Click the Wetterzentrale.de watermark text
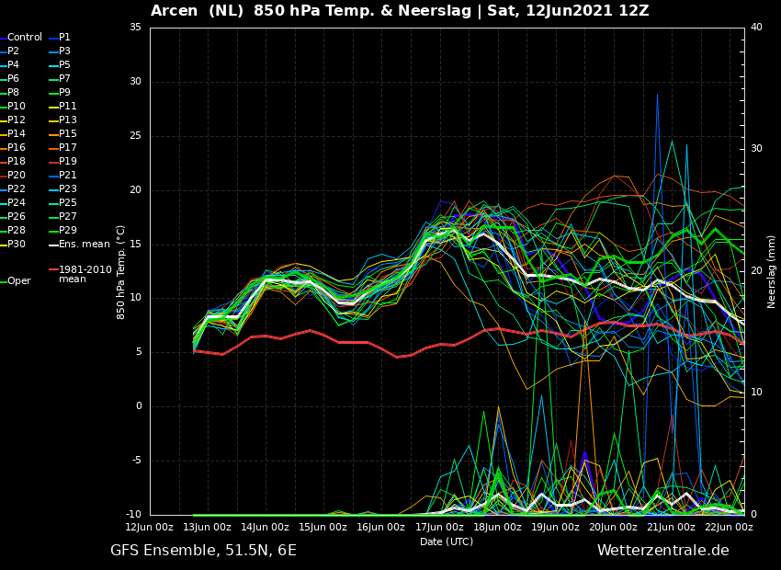Viewport: 781px width, 570px height. click(x=663, y=551)
